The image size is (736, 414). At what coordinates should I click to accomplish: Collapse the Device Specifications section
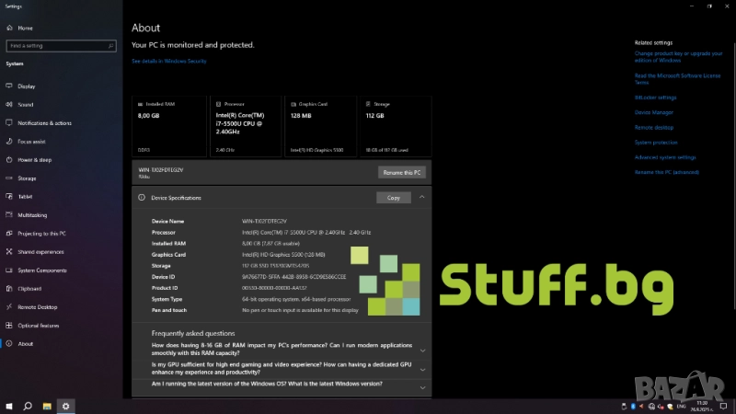click(421, 197)
